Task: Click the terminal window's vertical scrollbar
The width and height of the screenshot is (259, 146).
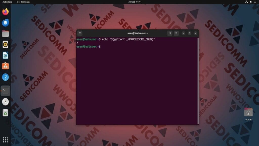Action: pos(198,81)
